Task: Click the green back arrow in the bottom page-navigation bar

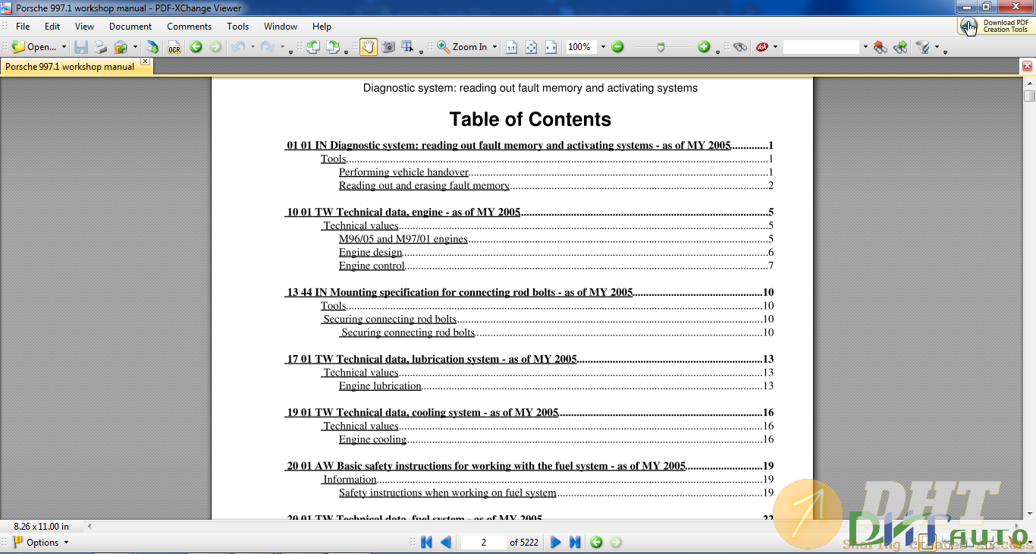Action: pos(596,542)
